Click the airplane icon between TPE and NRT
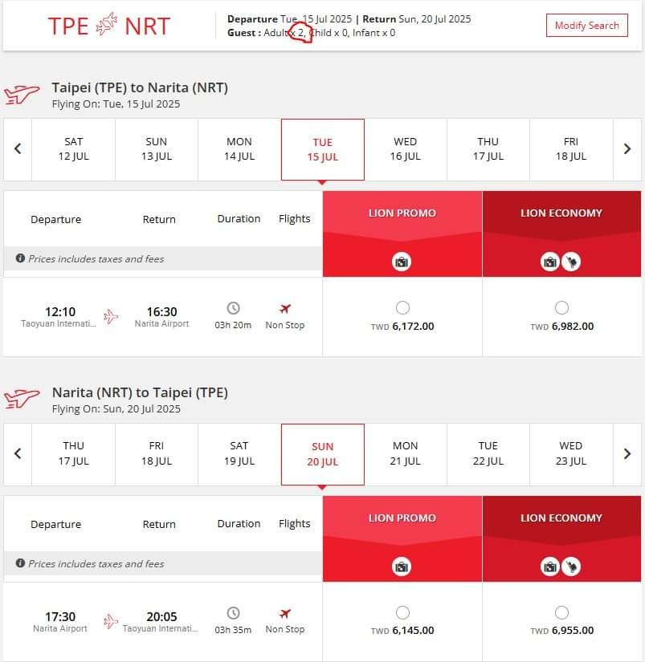645x662 pixels. coord(106,25)
